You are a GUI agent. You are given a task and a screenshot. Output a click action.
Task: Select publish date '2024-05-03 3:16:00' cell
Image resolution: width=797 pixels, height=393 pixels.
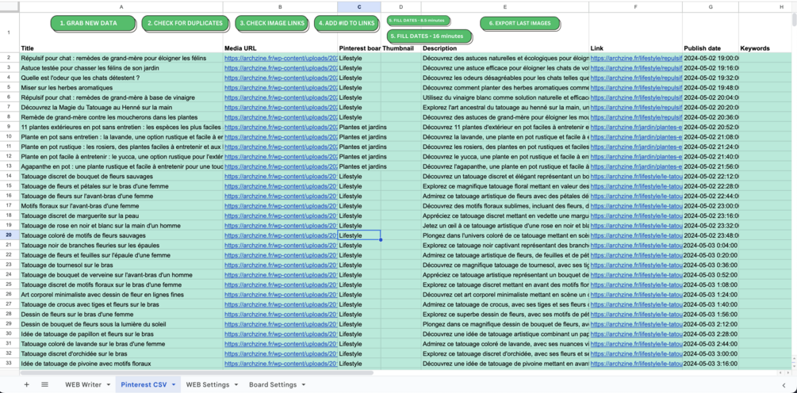click(710, 364)
